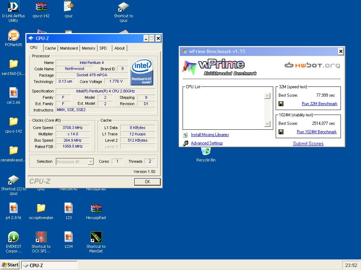Open the cpu-z-142 folder icon
This screenshot has width=361, height=270.
pyautogui.click(x=13, y=122)
